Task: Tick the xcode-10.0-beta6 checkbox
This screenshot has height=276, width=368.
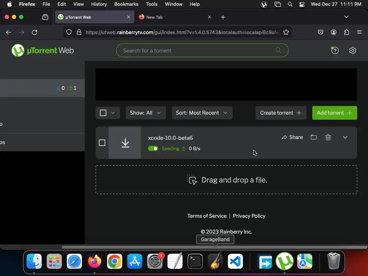Action: pyautogui.click(x=102, y=143)
